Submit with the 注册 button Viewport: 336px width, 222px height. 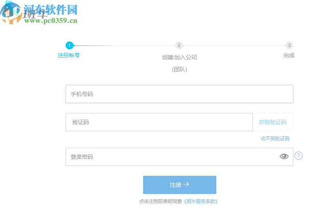(x=179, y=185)
